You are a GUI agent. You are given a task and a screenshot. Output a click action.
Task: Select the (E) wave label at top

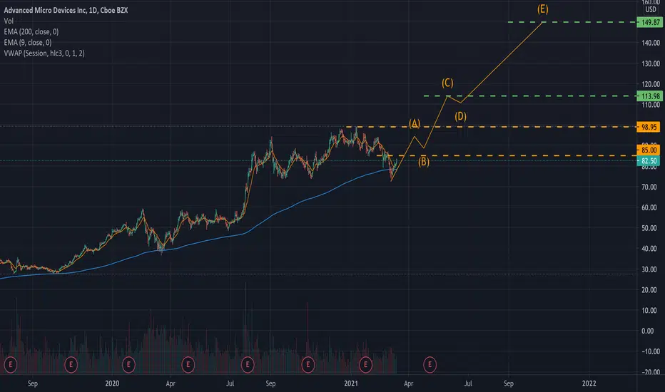click(542, 9)
